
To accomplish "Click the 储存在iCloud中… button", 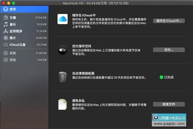I will coord(169,21).
